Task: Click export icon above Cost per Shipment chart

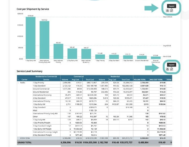Action: (x=168, y=11)
